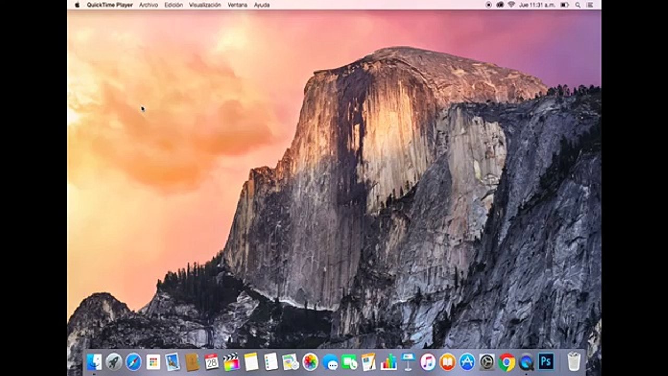Screen dimensions: 668x376
Task: Open the Trash in the Dock
Action: pyautogui.click(x=574, y=361)
